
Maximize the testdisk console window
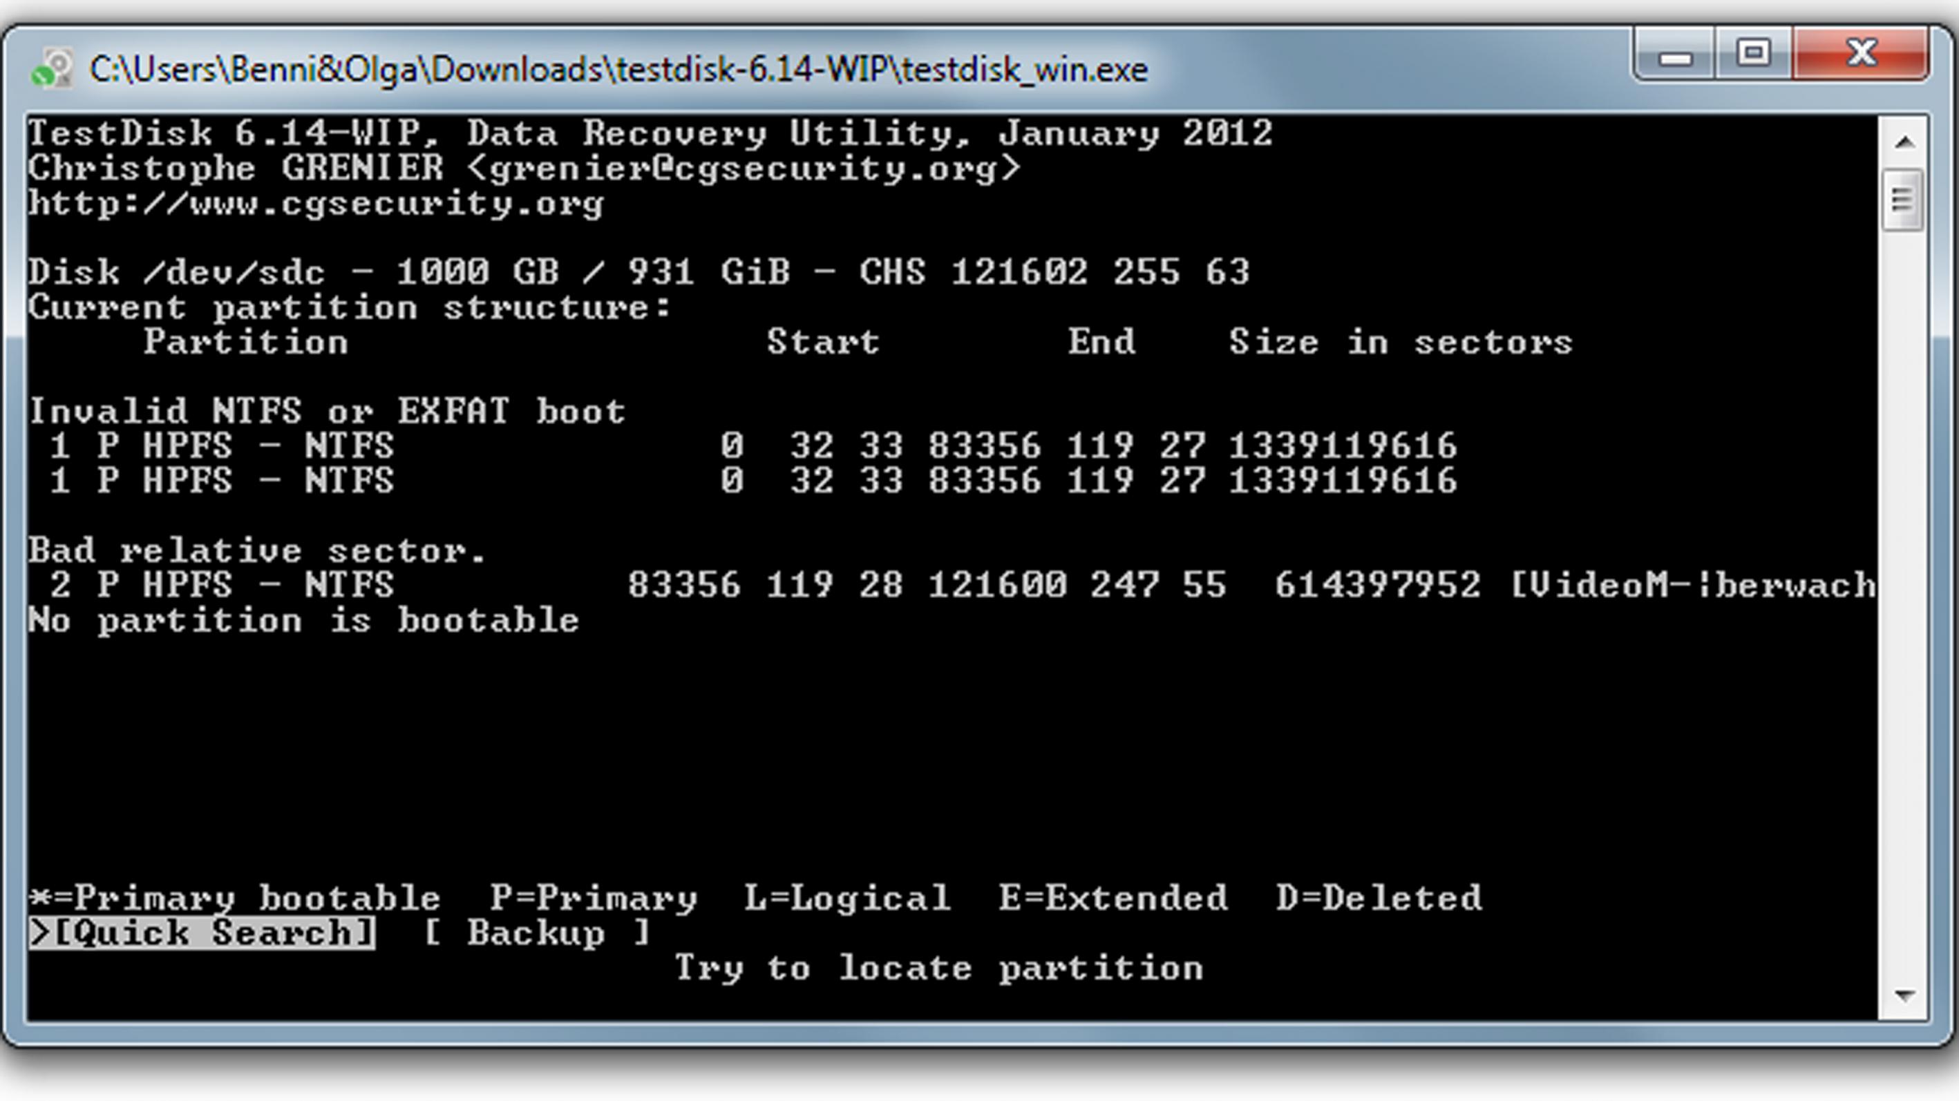(1754, 55)
